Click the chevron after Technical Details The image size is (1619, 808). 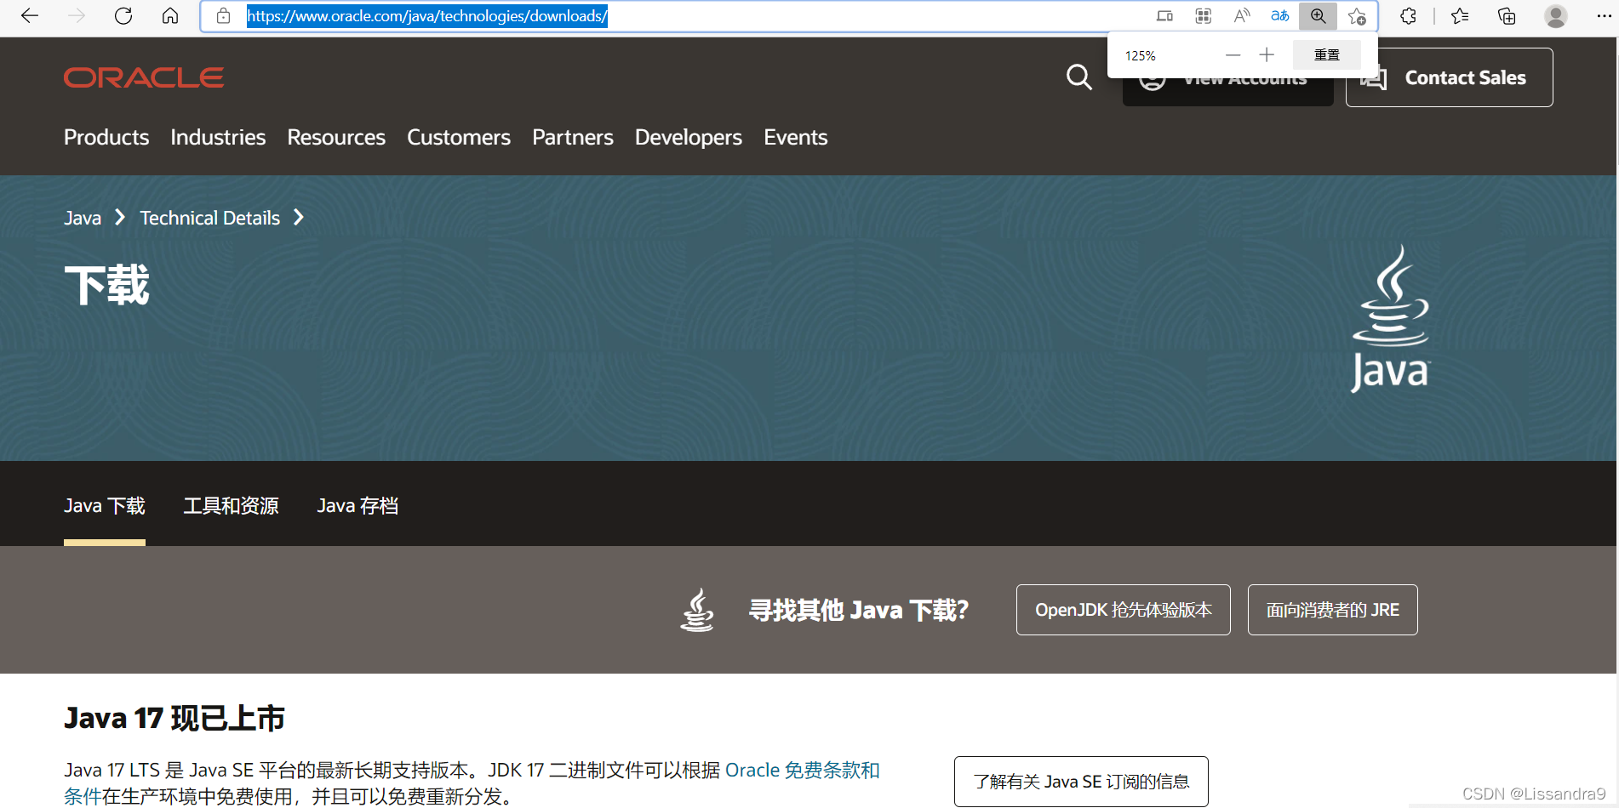[299, 218]
